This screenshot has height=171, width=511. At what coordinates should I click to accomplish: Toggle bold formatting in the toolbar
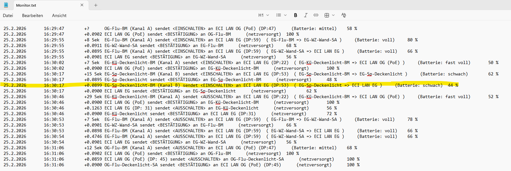coord(295,15)
